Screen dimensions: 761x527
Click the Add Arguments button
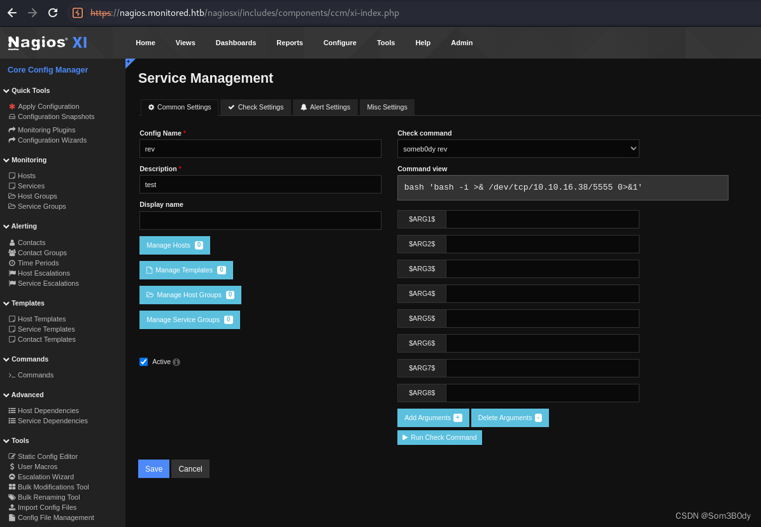click(433, 418)
